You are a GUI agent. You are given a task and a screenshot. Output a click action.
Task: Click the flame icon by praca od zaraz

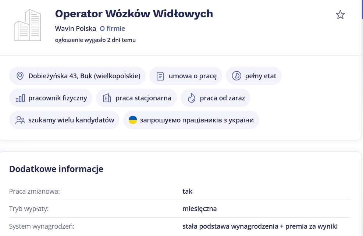[192, 98]
